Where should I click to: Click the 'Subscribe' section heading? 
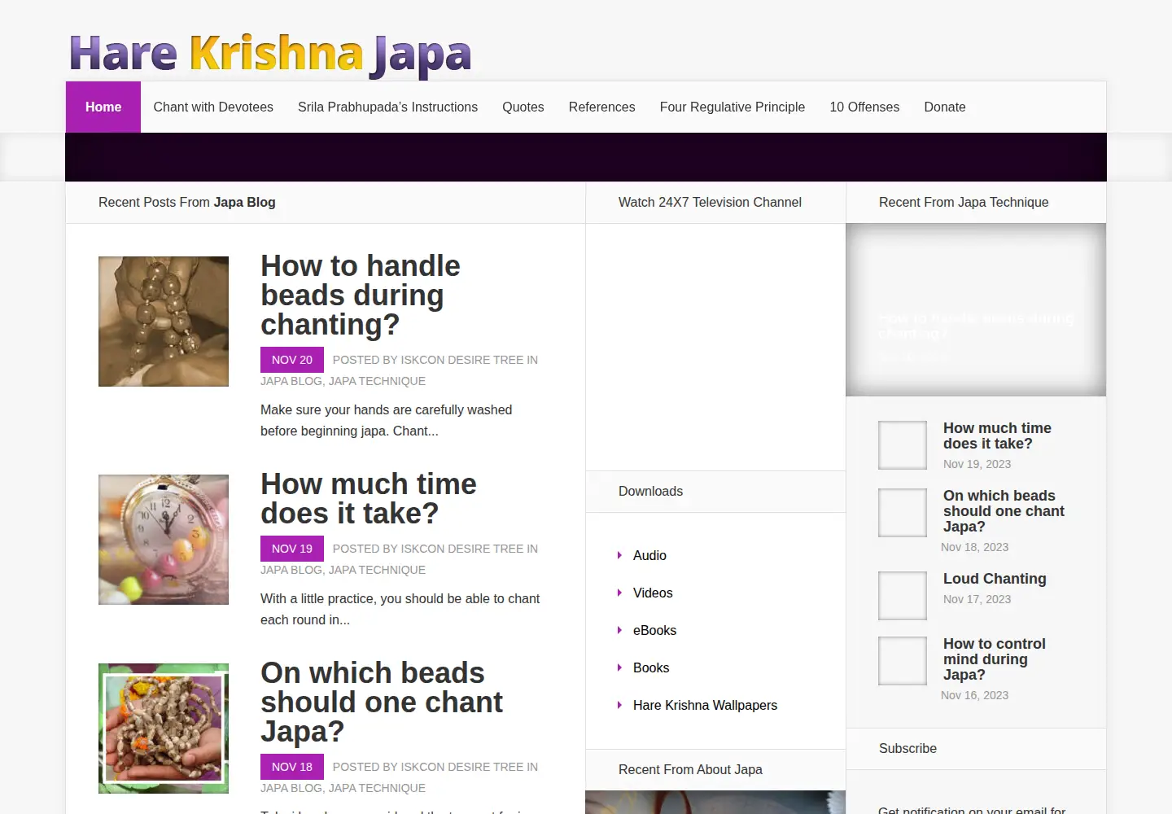pos(907,748)
